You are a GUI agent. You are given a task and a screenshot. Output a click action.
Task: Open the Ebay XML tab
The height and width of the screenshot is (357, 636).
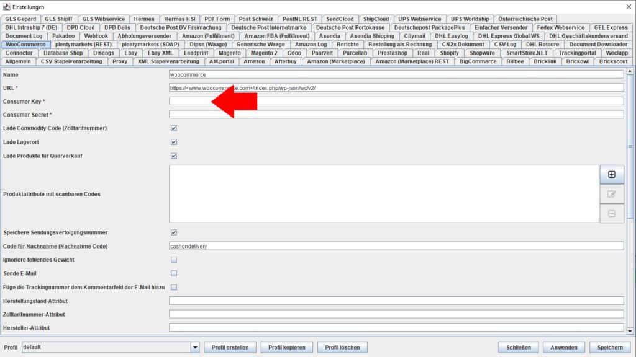[160, 53]
